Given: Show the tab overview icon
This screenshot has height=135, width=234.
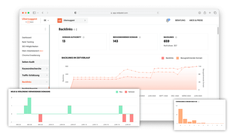Looking at the screenshot, I should (215, 13).
